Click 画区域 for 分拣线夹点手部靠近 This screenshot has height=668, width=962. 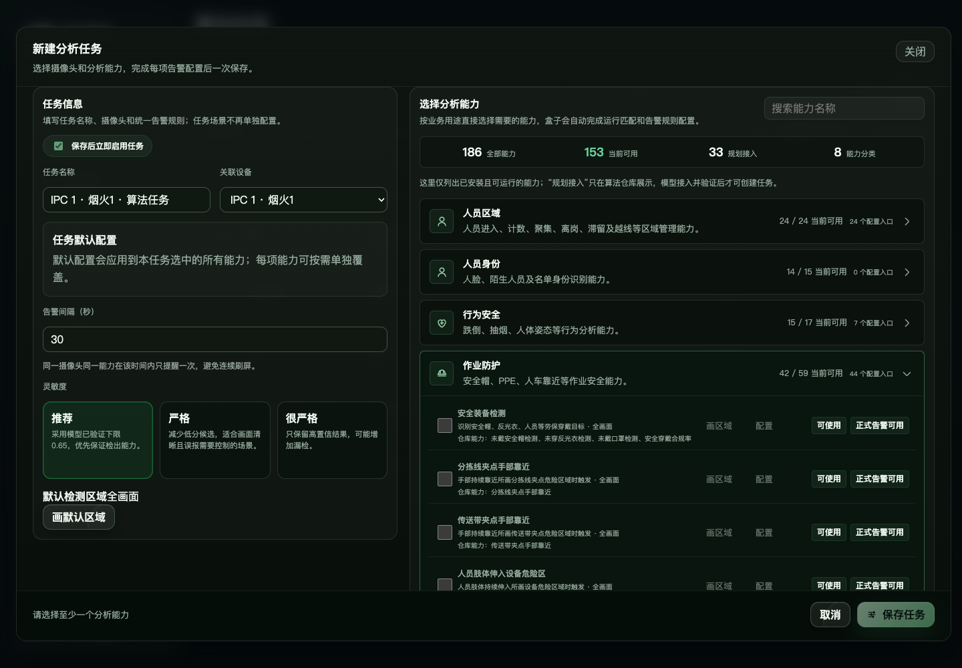click(719, 479)
